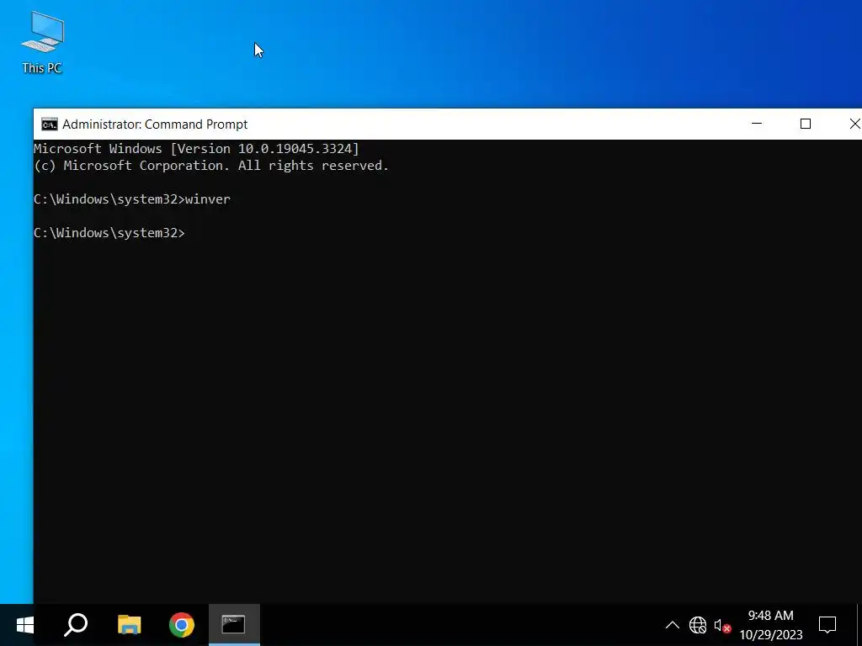Open the Action Center notifications icon
The height and width of the screenshot is (646, 862).
(827, 625)
